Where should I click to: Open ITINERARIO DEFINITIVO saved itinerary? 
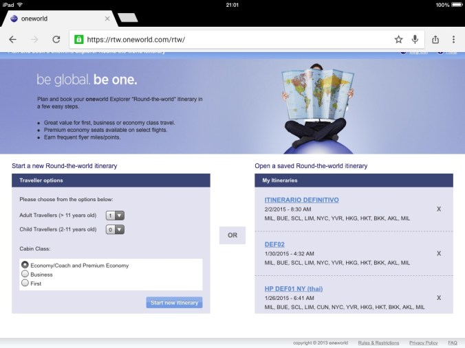click(x=301, y=200)
